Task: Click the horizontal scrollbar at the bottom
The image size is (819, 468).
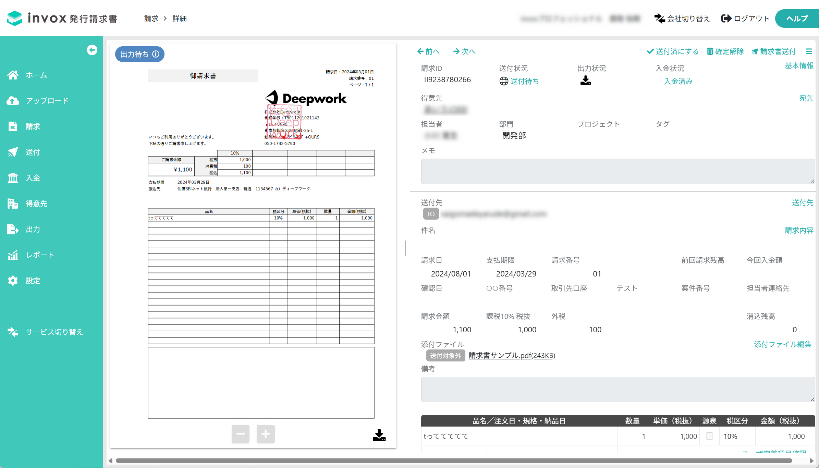Action: 454,461
